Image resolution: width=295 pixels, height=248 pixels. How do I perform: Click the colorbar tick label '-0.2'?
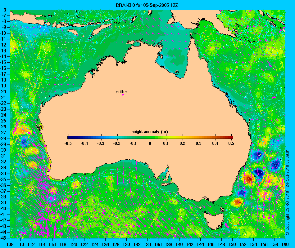[117, 143]
